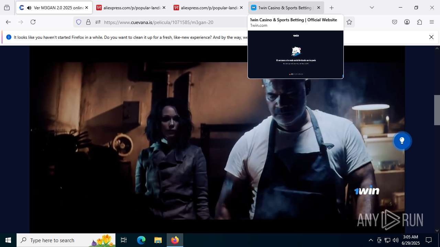Open Task View on the taskbar
The image size is (440, 247).
(124, 240)
